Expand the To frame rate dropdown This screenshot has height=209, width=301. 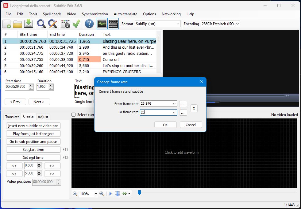pos(174,112)
